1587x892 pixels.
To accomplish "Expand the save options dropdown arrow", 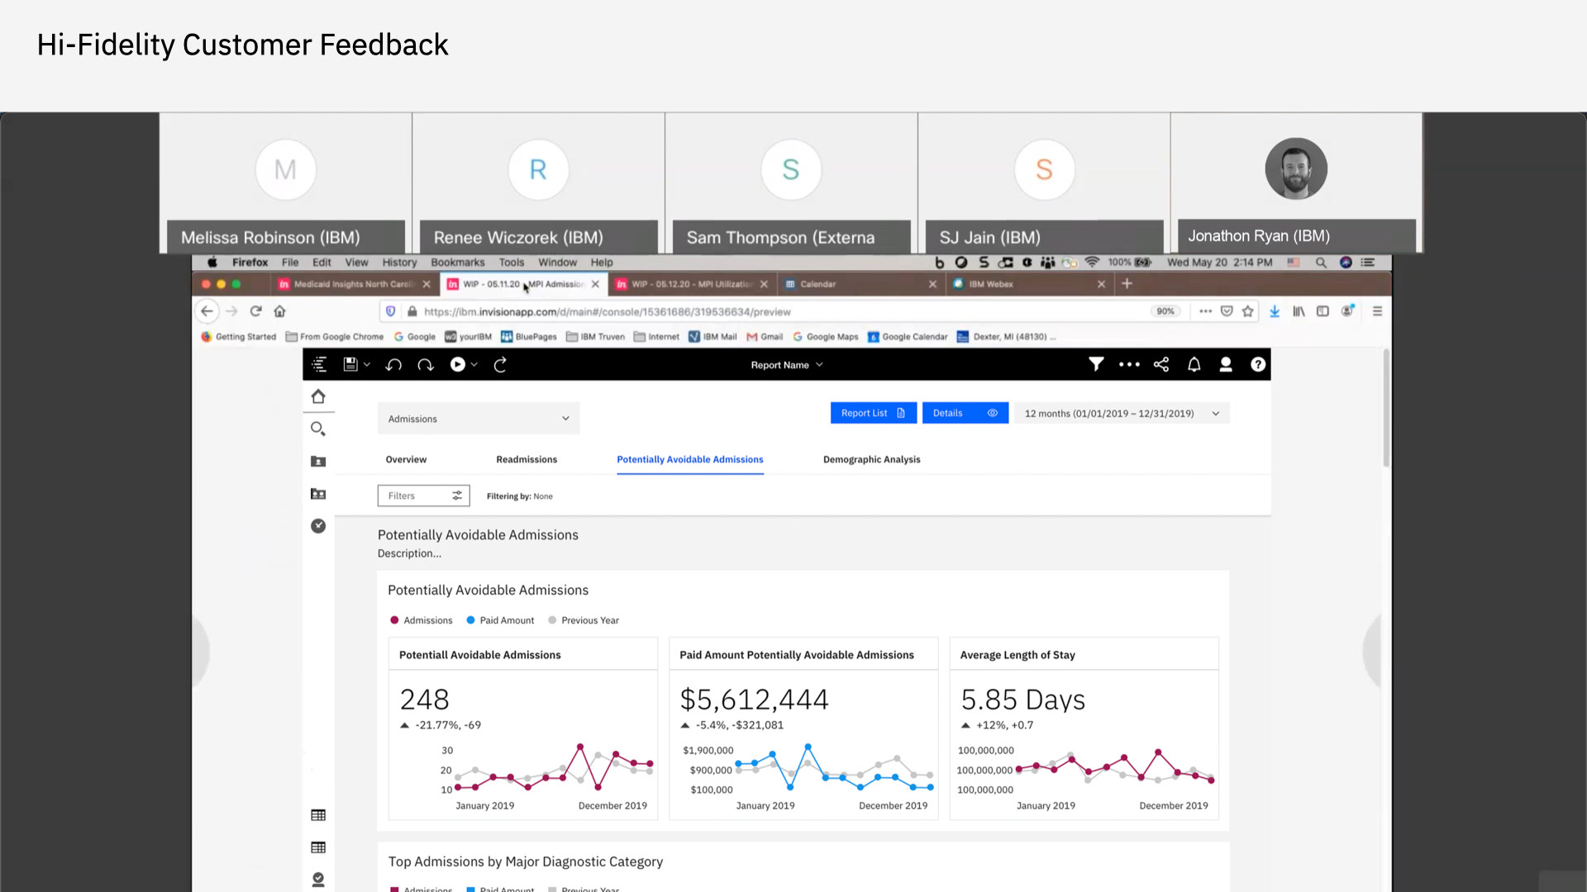I will tap(367, 364).
